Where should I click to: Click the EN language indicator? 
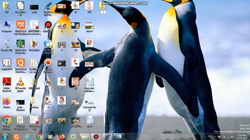click(210, 136)
